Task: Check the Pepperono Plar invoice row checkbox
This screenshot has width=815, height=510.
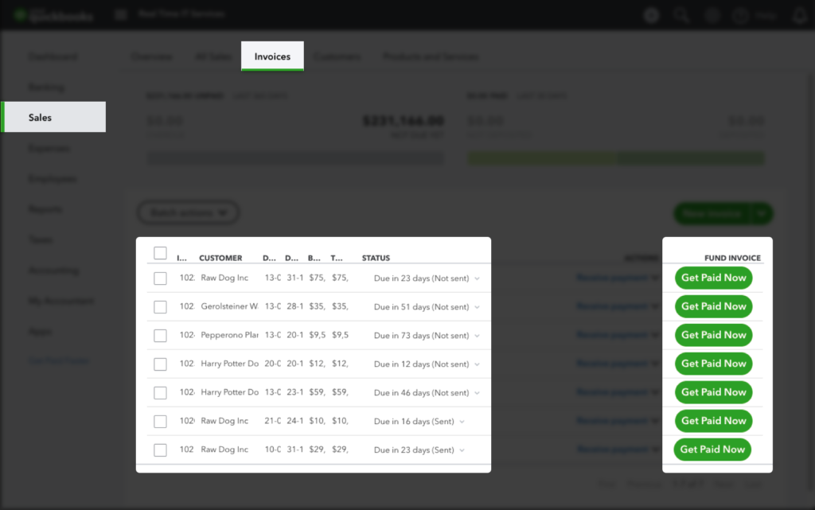Action: click(160, 336)
